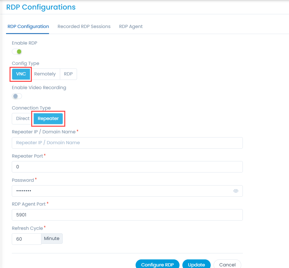Image resolution: width=289 pixels, height=268 pixels.
Task: Click the Configure RDP button
Action: coord(158,264)
